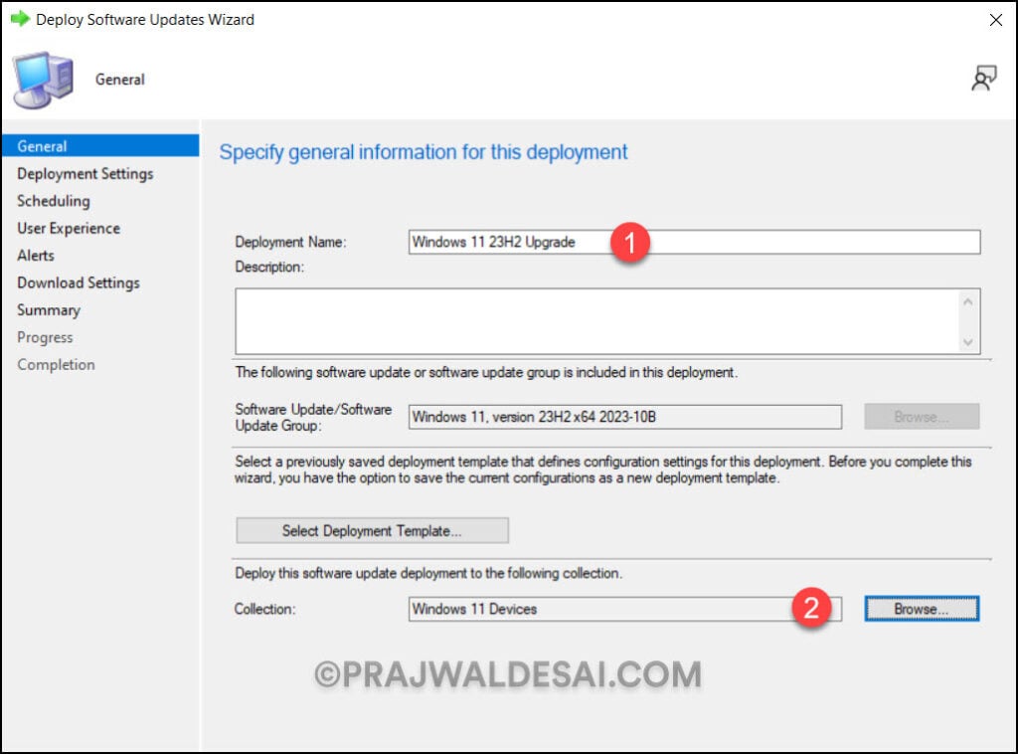This screenshot has height=754, width=1018.
Task: Click the 'Select a previously saved deployment template' paragraph
Action: (603, 470)
